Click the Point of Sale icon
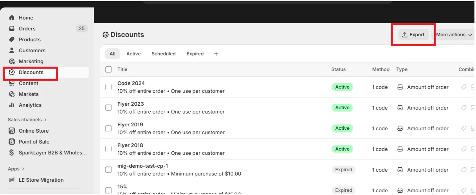 pyautogui.click(x=12, y=142)
